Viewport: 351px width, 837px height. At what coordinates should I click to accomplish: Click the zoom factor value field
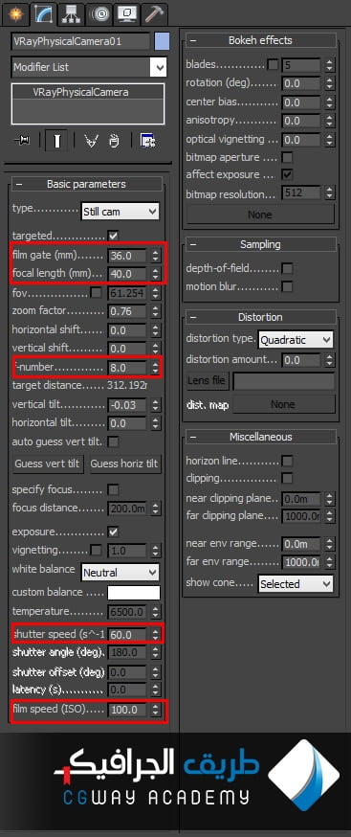[127, 311]
